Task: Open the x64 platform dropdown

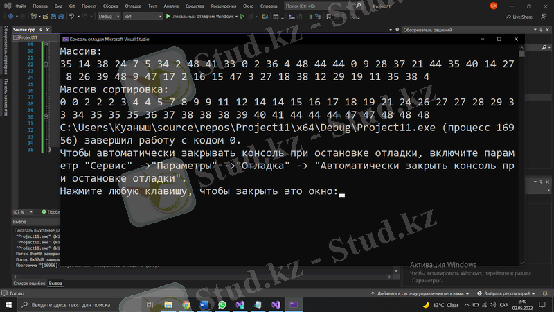Action: pyautogui.click(x=143, y=16)
